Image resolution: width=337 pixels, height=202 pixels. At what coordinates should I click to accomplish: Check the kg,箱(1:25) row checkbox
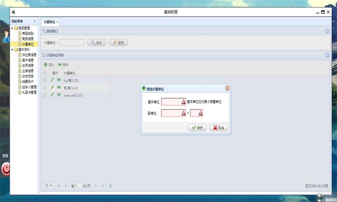45,80
